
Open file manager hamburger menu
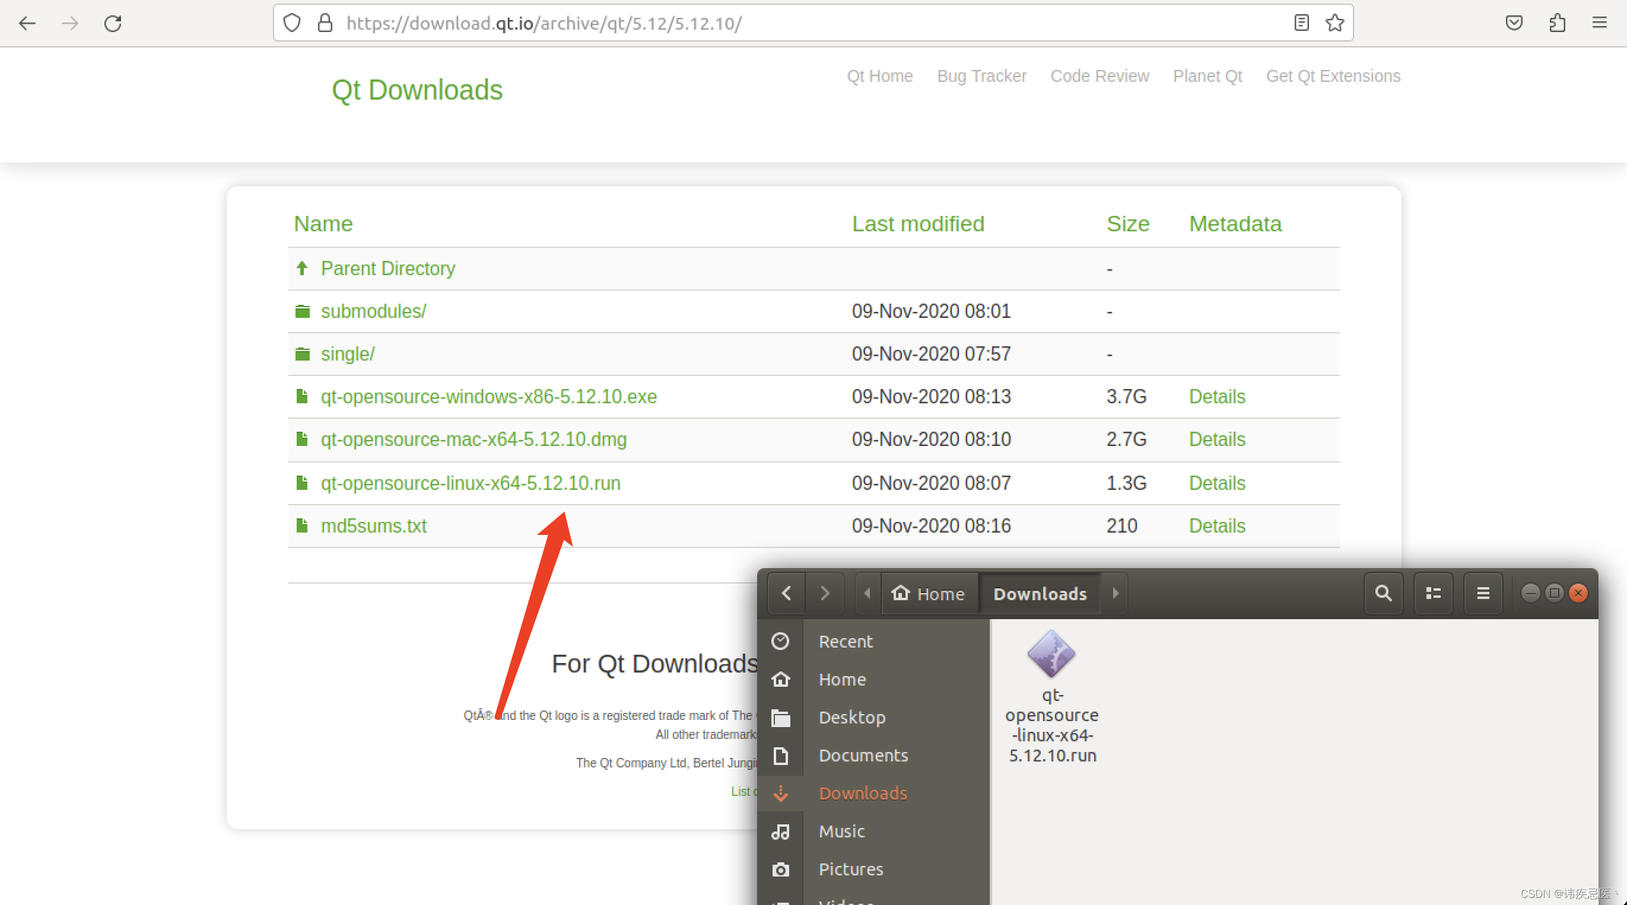(1483, 593)
